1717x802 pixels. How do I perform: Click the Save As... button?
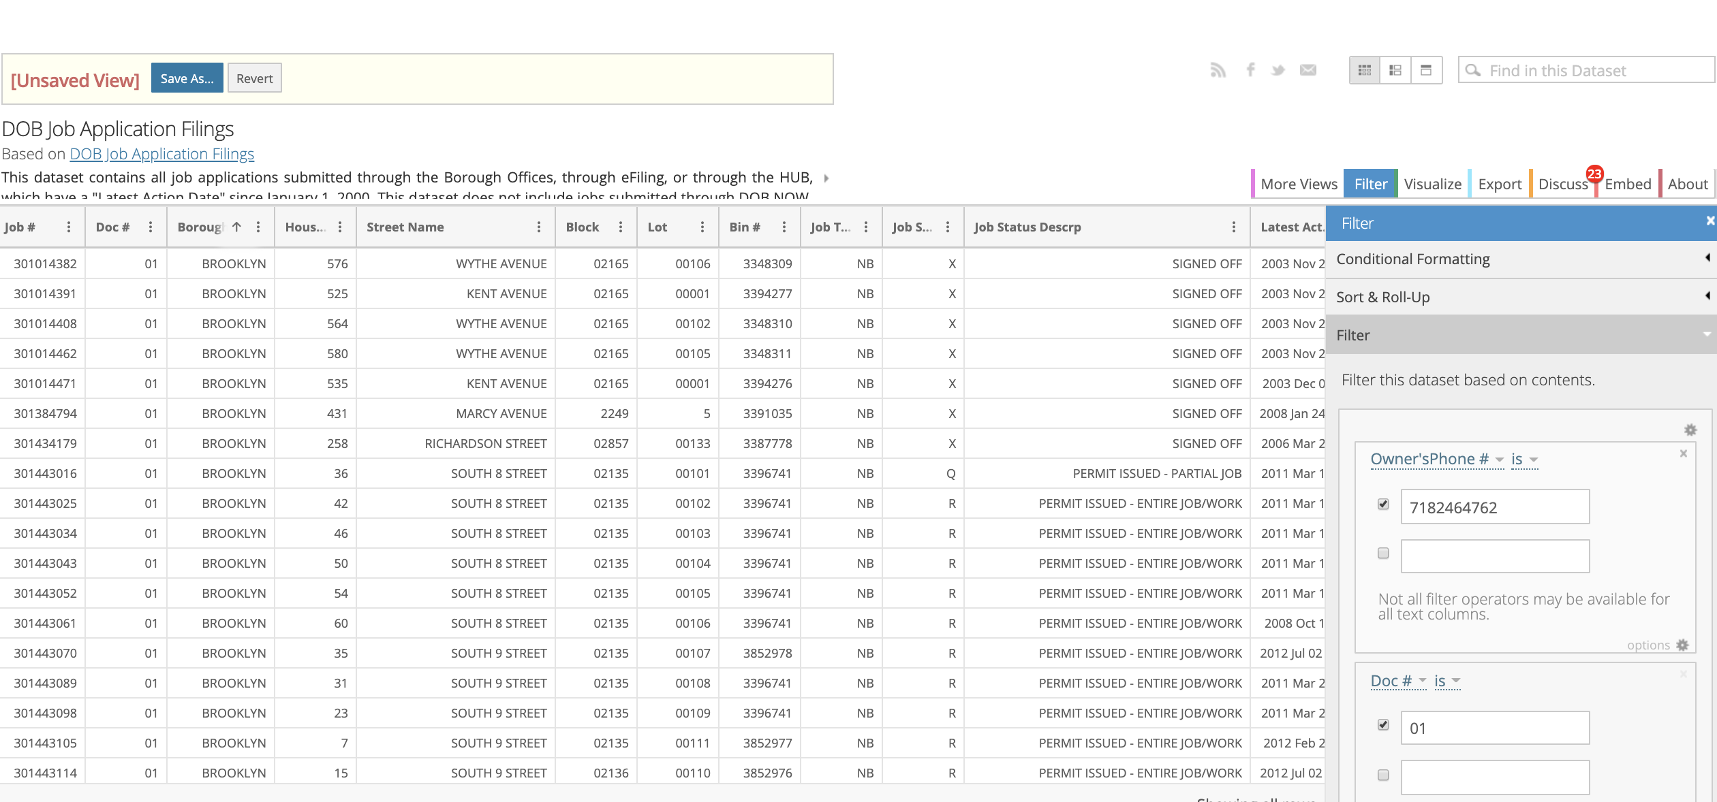point(187,78)
